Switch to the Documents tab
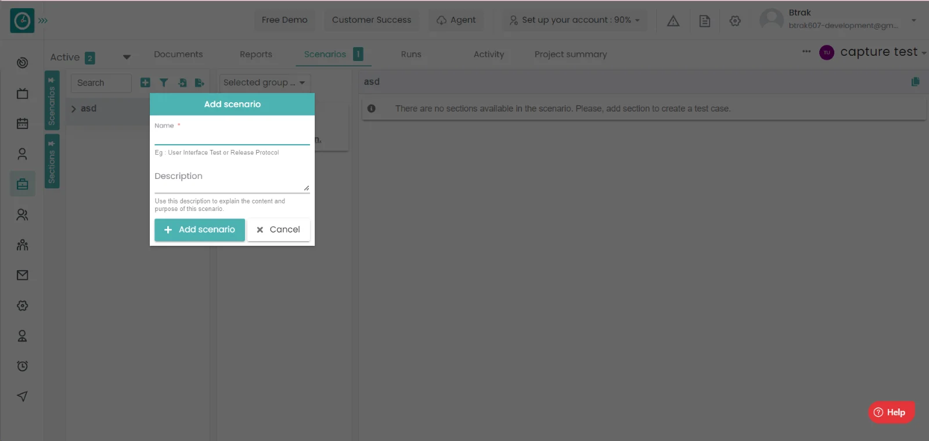 click(178, 54)
